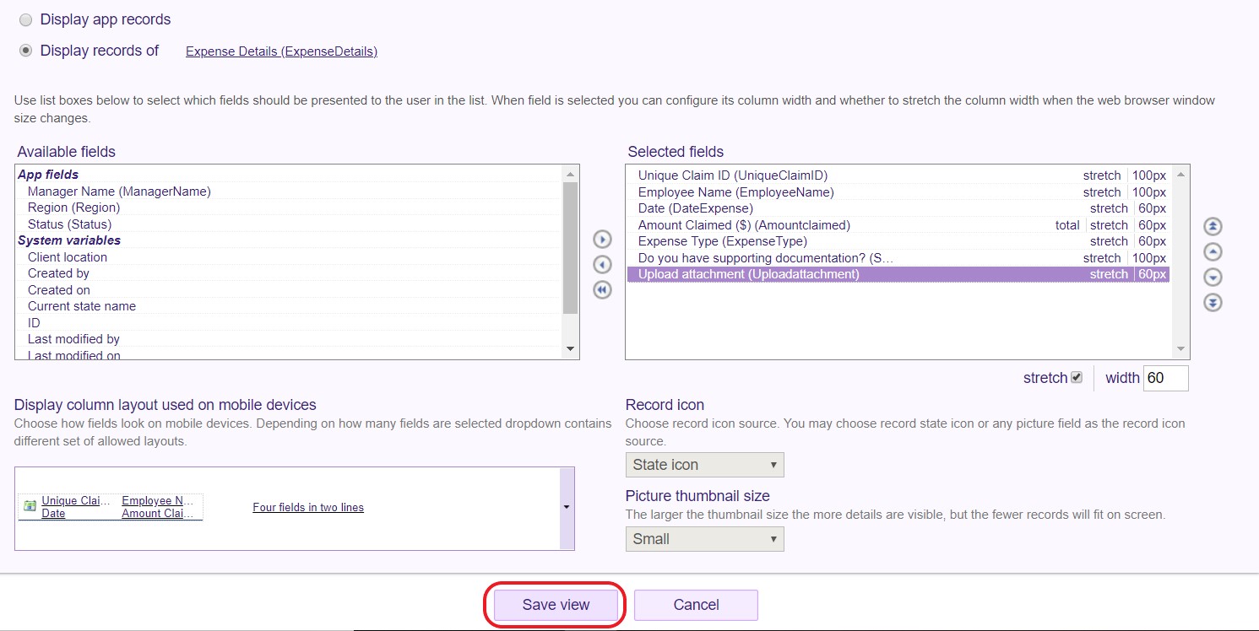
Task: Click the record icon in mobile layout preview
Action: [30, 506]
